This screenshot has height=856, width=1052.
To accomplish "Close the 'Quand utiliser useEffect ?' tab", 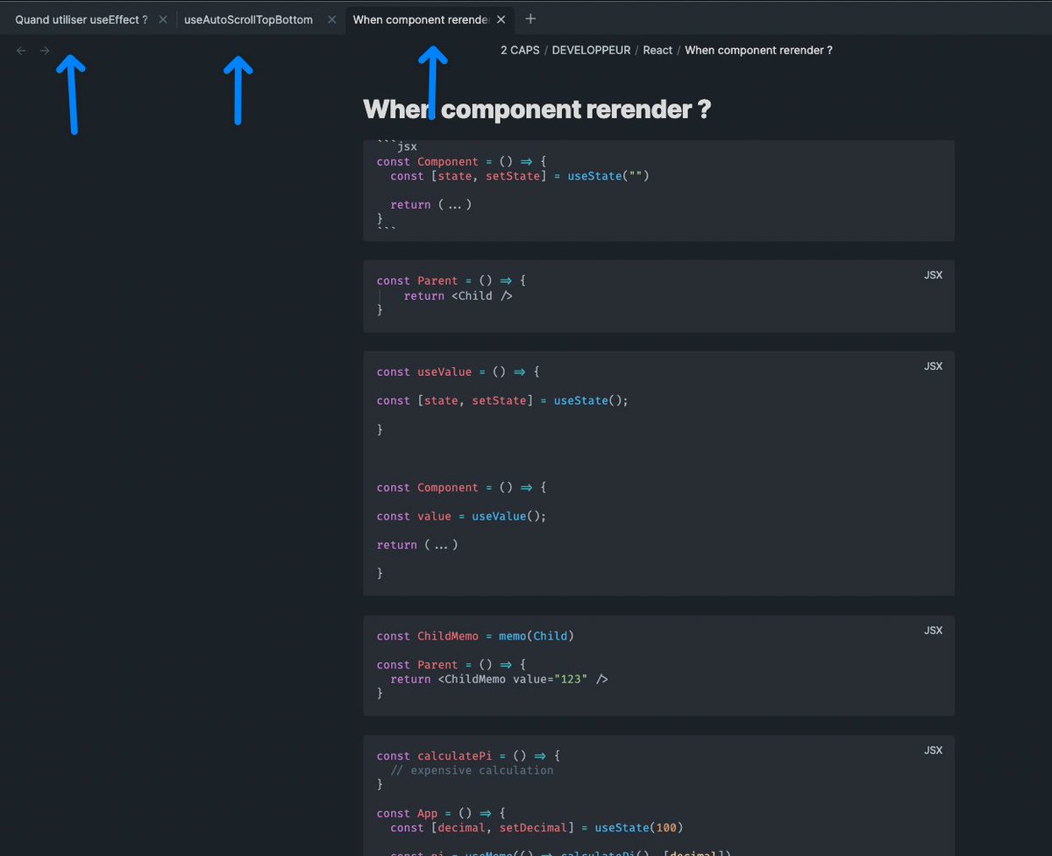I will (x=162, y=18).
